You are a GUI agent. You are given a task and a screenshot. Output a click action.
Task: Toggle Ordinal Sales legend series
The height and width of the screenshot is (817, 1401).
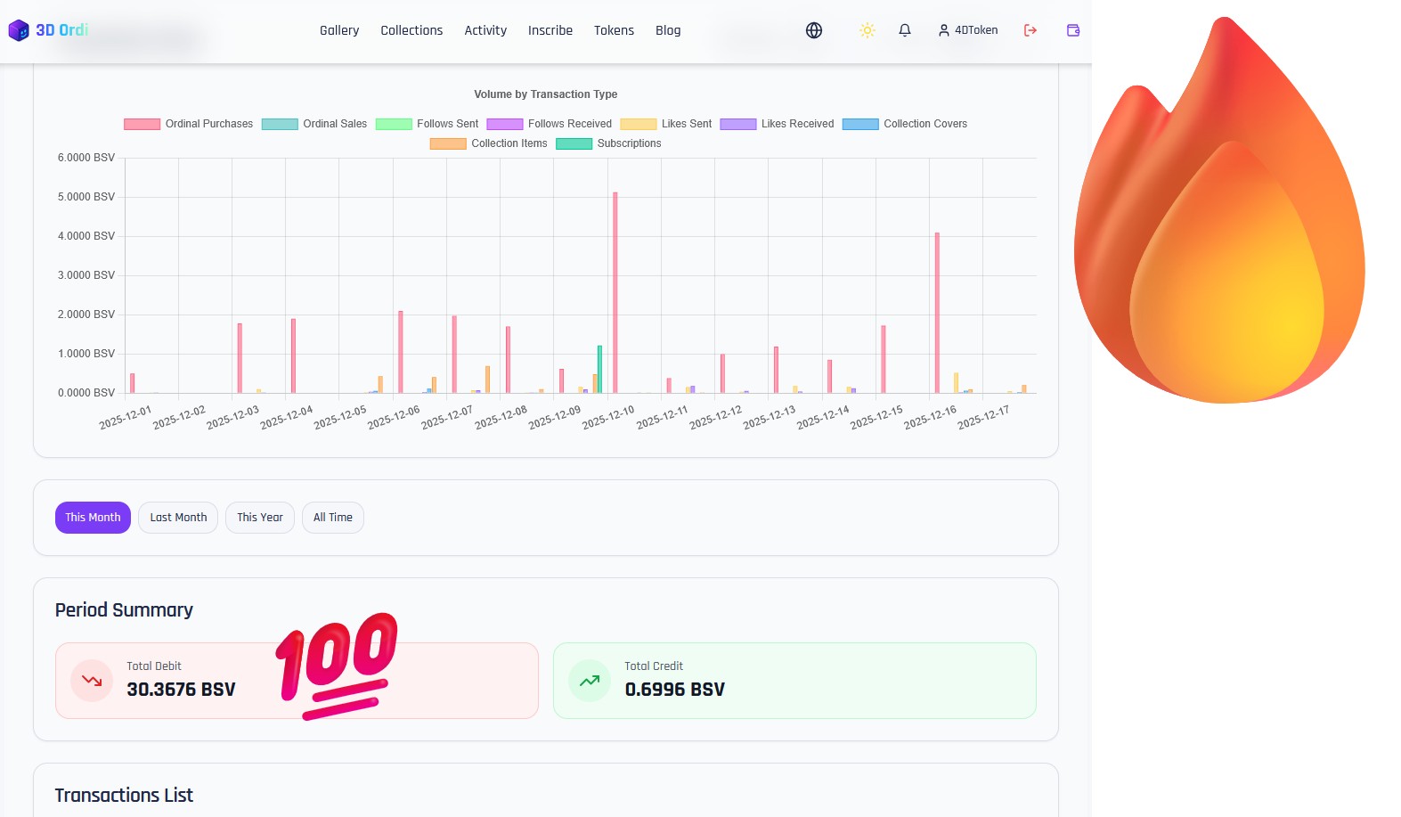314,124
